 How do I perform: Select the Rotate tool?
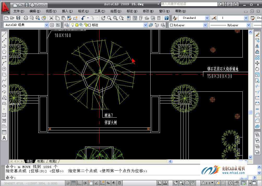[x=257, y=69]
